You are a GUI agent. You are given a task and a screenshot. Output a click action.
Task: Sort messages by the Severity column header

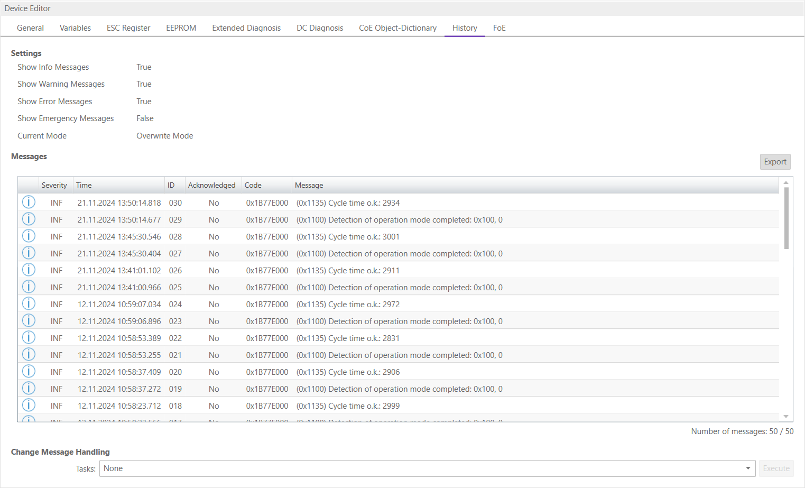[54, 185]
